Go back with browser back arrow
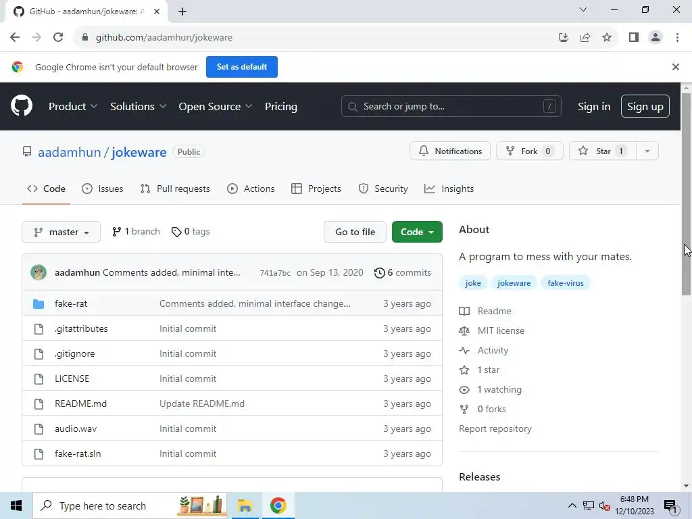 click(15, 37)
